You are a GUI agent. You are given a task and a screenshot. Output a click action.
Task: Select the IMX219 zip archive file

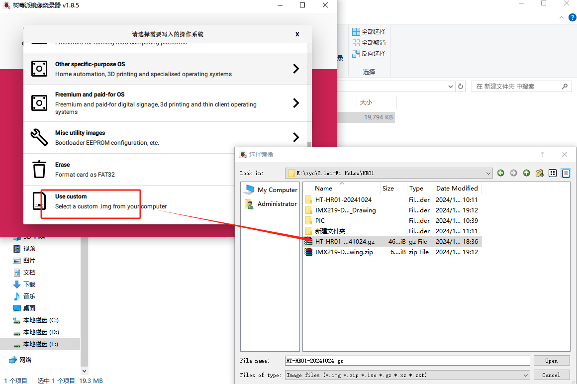[344, 252]
